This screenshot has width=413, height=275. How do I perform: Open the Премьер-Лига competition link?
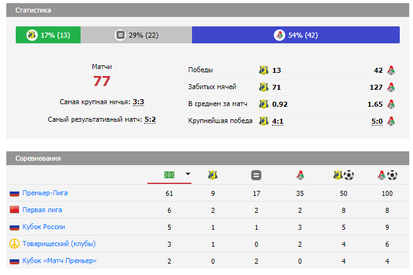[44, 193]
